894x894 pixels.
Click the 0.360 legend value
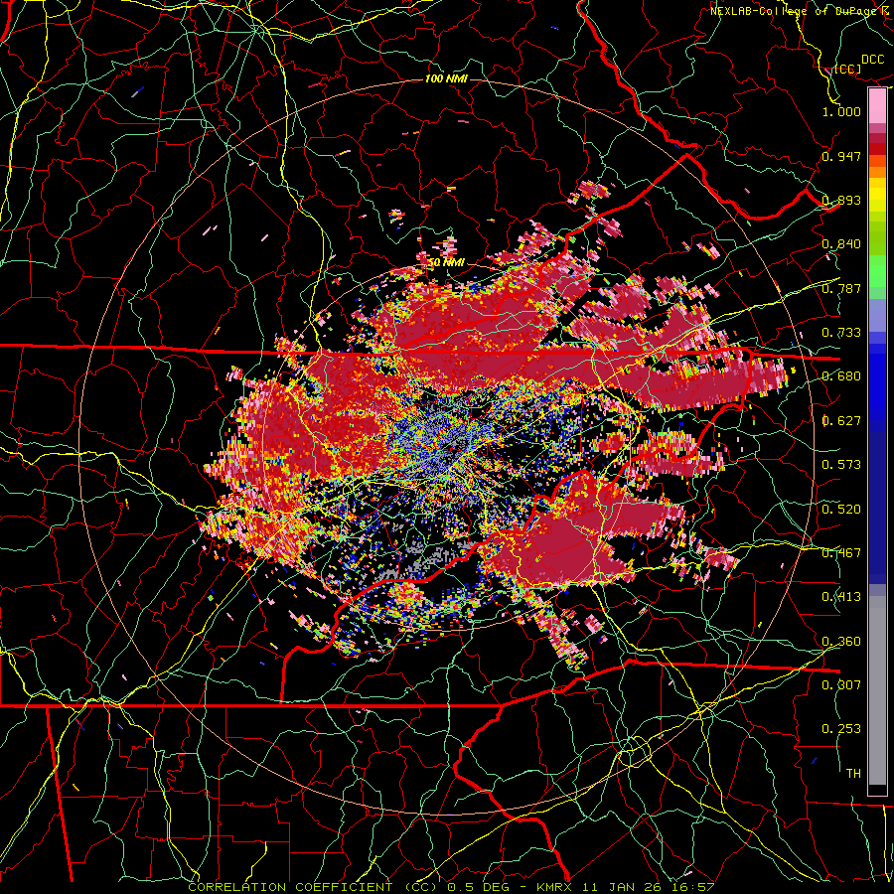click(841, 642)
